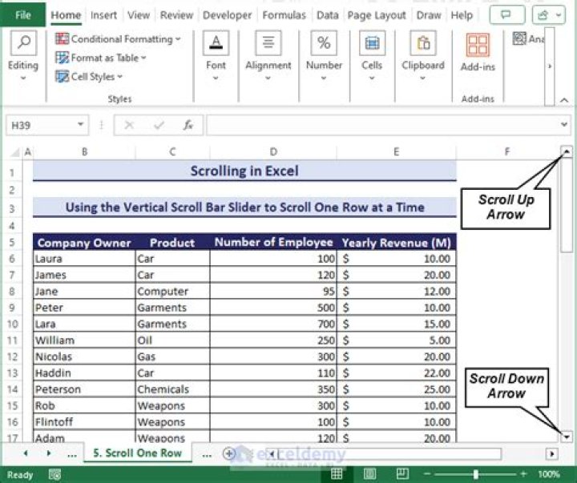Open the File tab

(22, 14)
